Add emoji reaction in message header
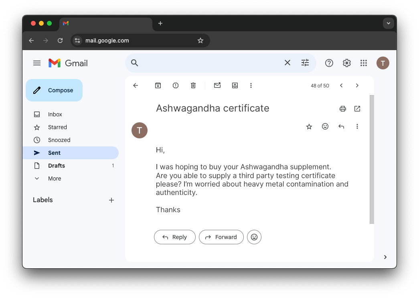The width and height of the screenshot is (419, 298). click(x=325, y=126)
